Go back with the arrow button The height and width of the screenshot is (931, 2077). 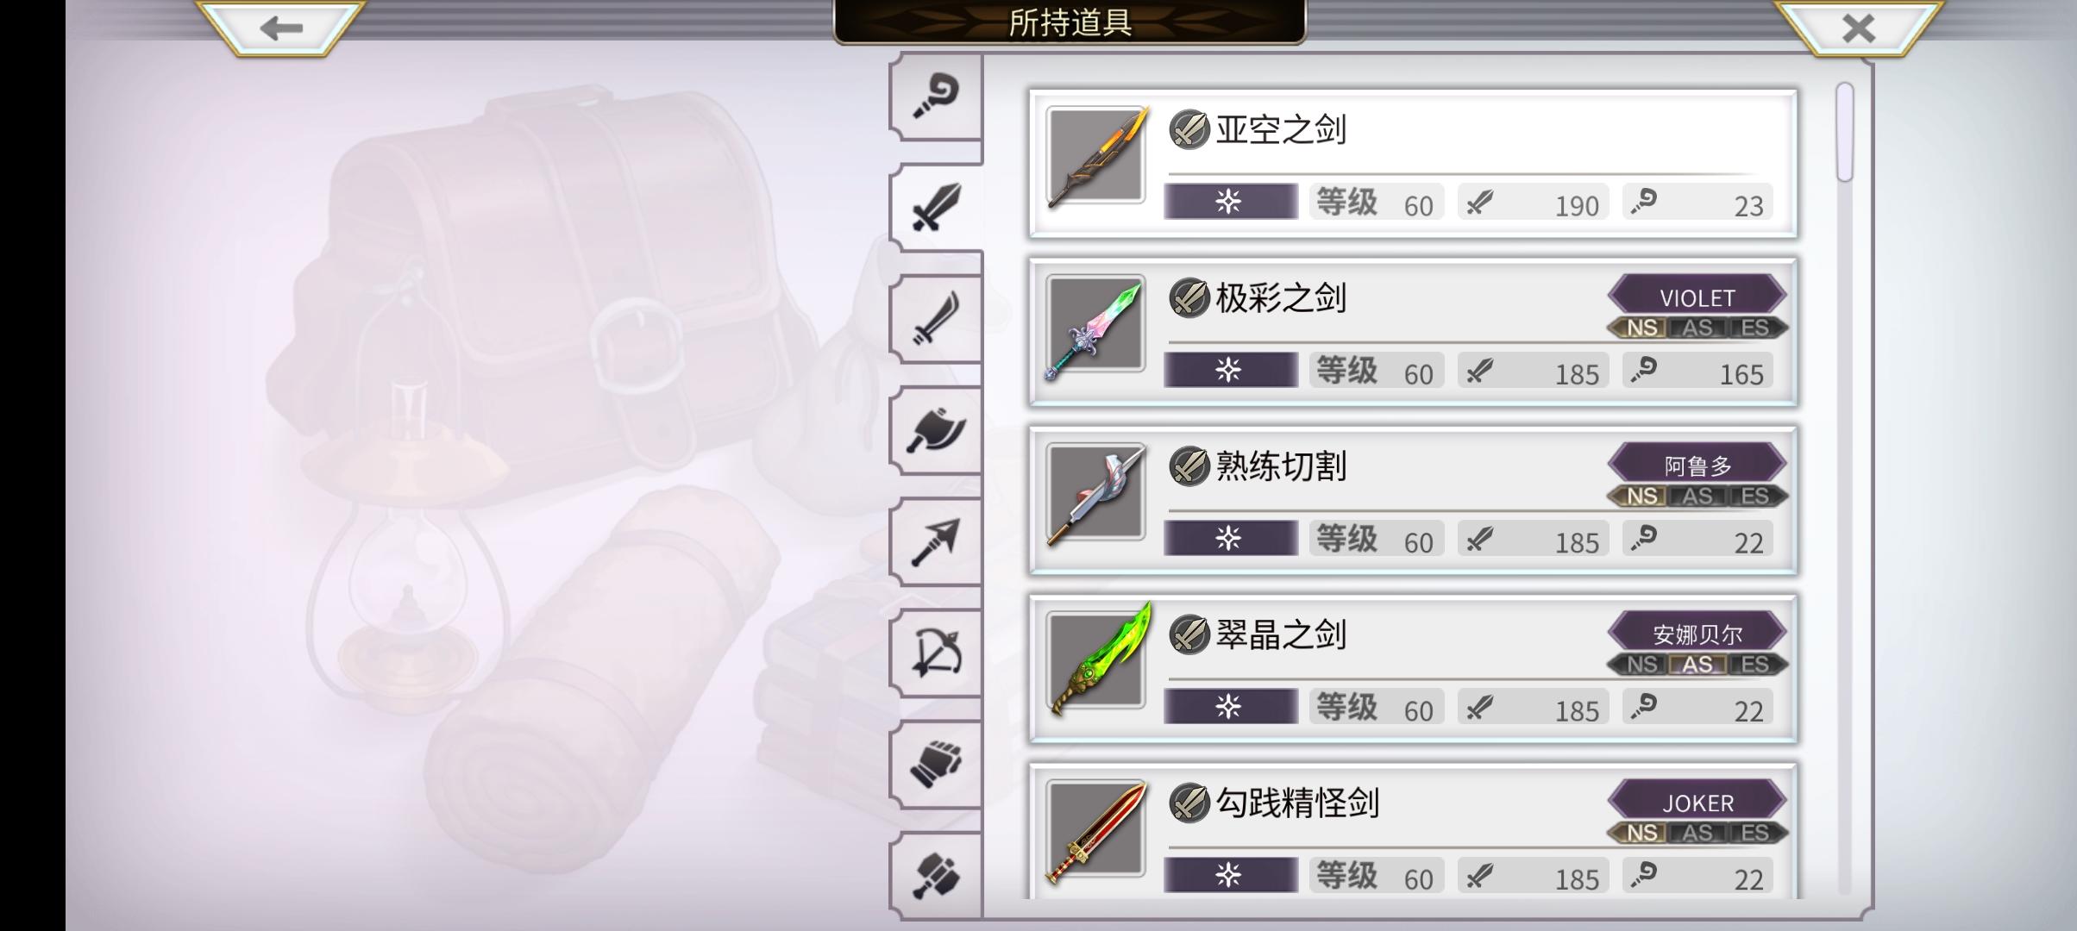[x=281, y=28]
